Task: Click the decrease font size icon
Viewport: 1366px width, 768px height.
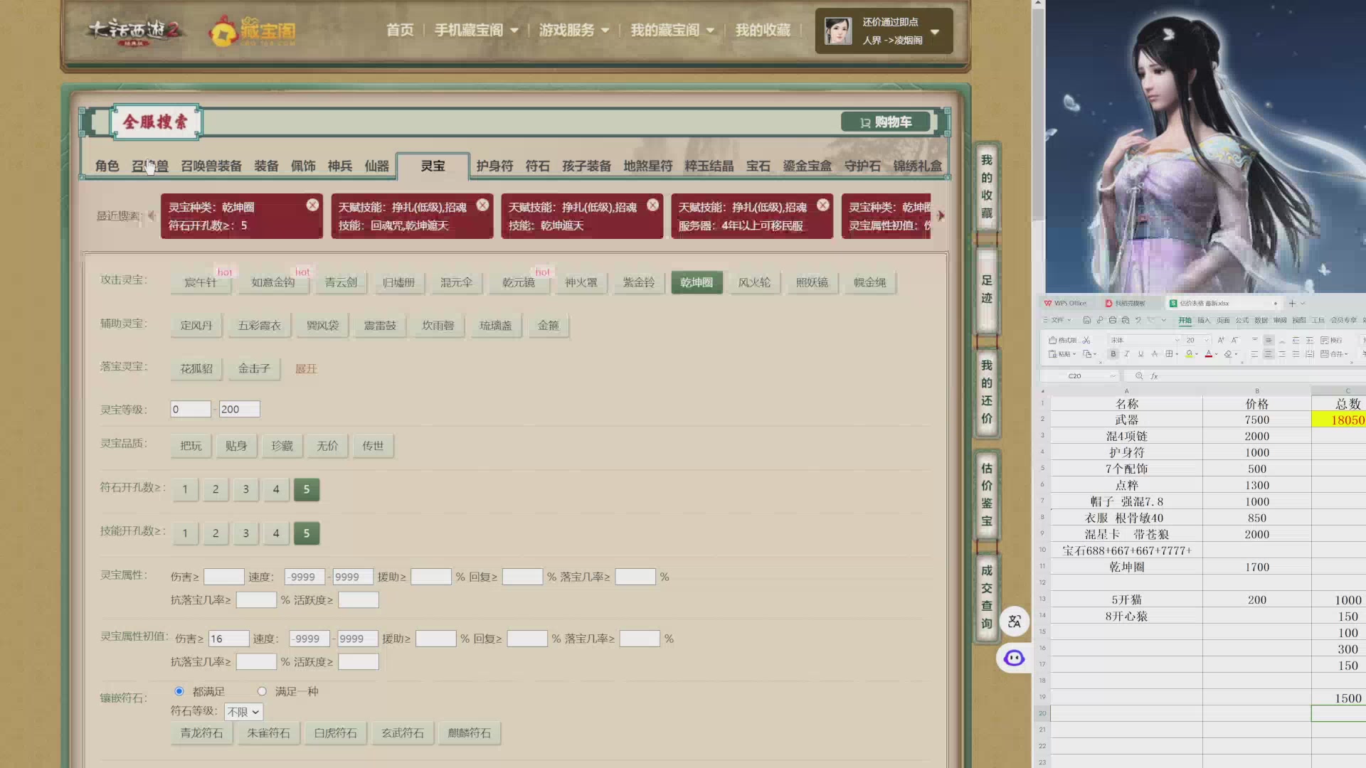Action: click(1234, 340)
